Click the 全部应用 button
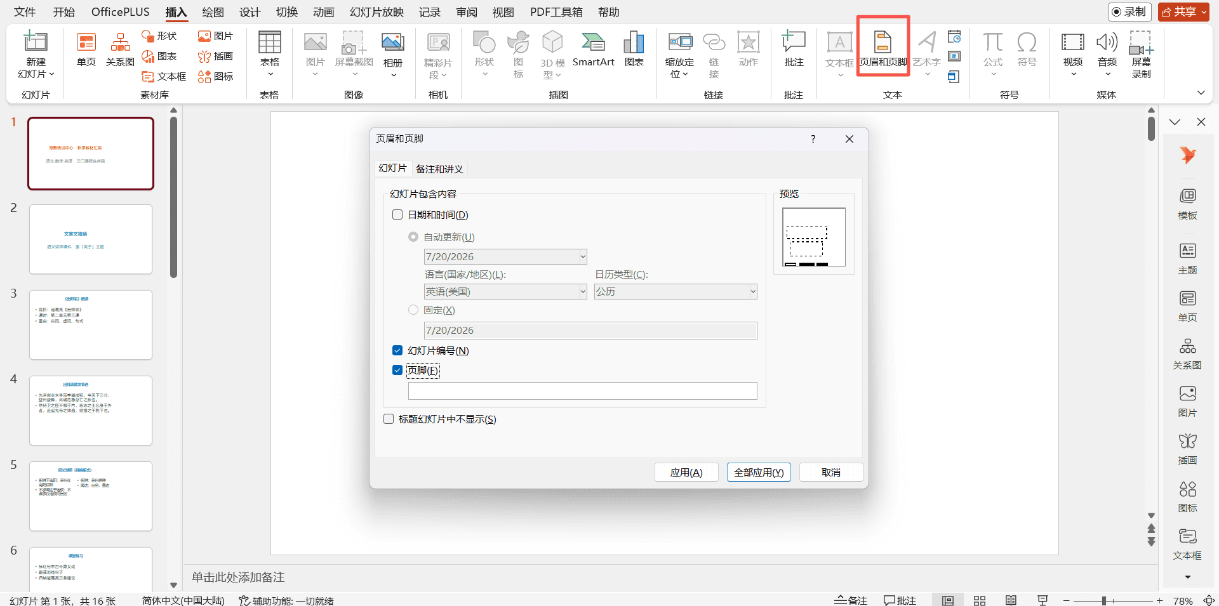1219x606 pixels. [x=759, y=473]
